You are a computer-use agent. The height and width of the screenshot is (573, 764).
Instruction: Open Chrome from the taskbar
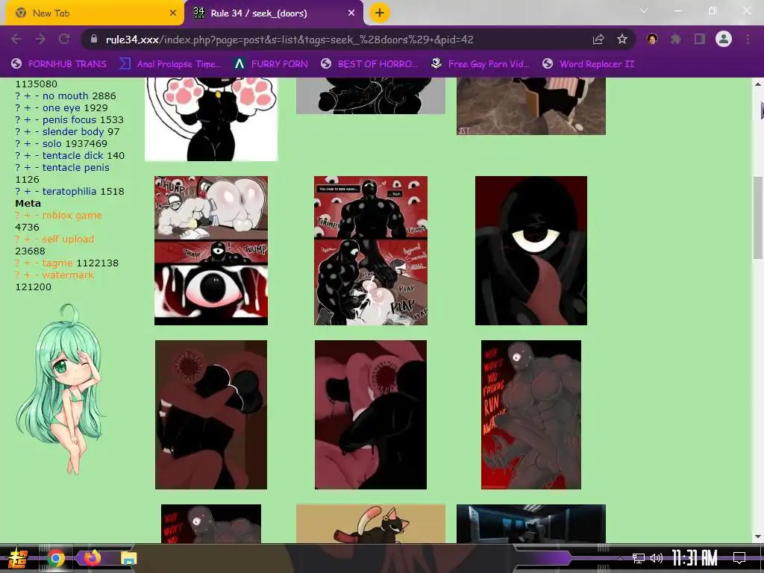tap(56, 558)
